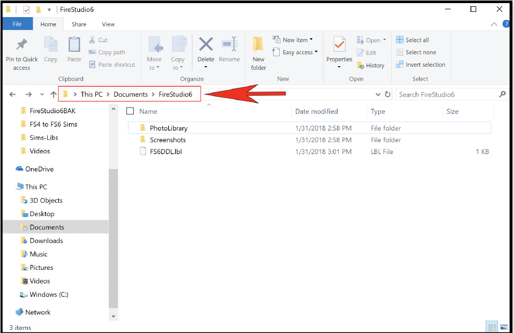
Task: Go up one folder level
Action: 53,95
